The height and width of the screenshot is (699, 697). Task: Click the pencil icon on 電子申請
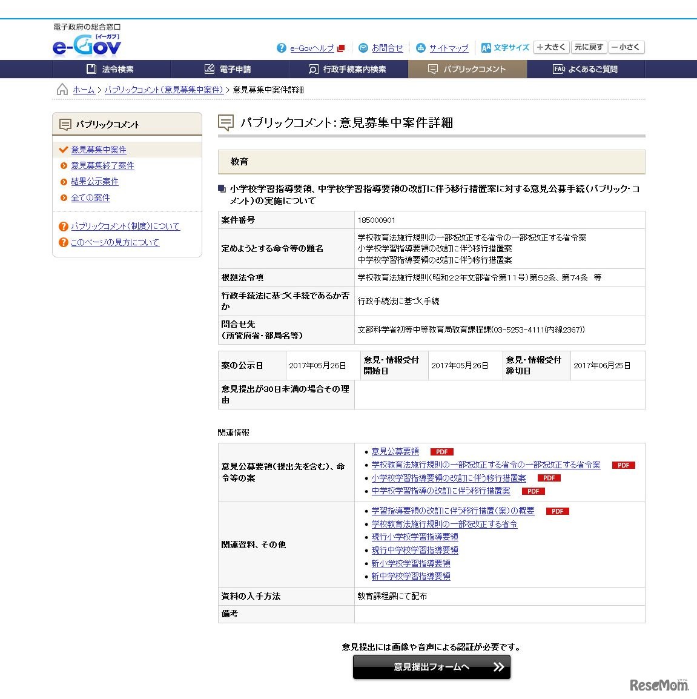(x=209, y=69)
